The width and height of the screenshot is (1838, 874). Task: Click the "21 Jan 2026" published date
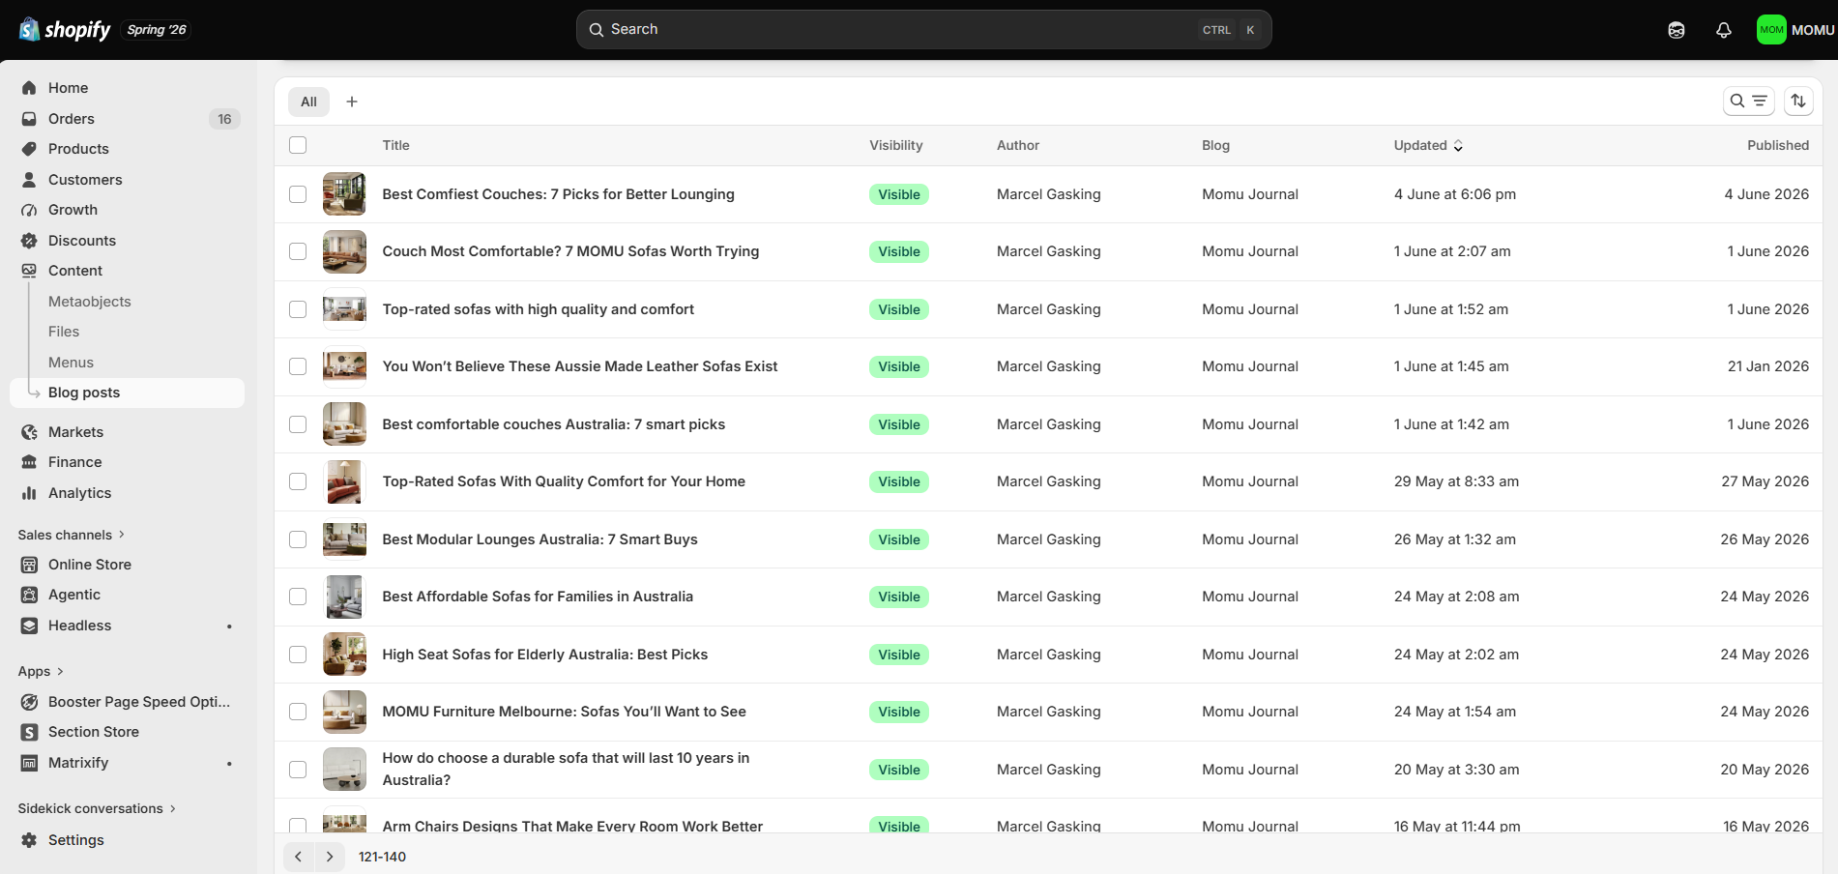click(1768, 366)
